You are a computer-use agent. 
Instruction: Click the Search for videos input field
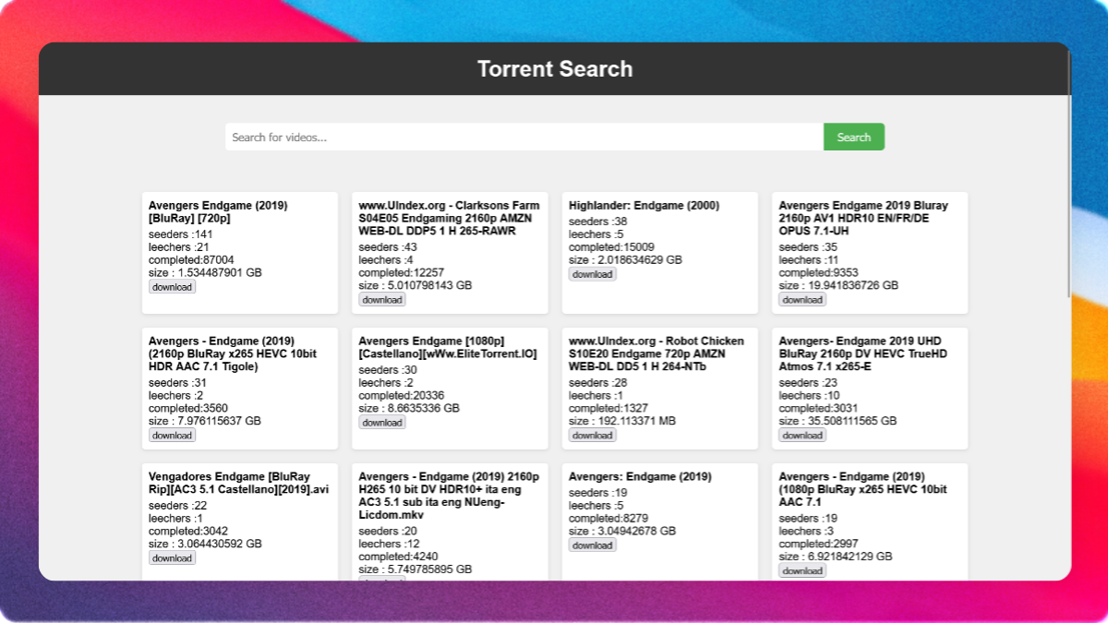point(524,138)
